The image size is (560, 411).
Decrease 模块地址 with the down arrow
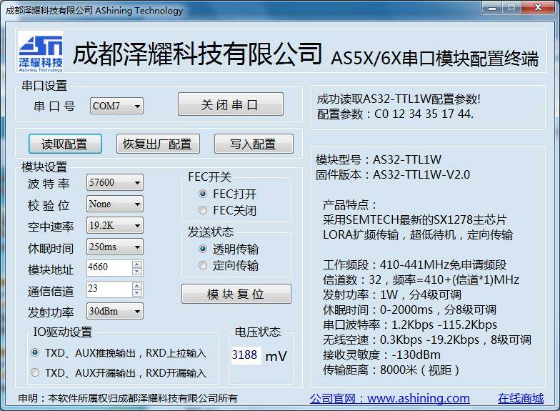pos(137,272)
